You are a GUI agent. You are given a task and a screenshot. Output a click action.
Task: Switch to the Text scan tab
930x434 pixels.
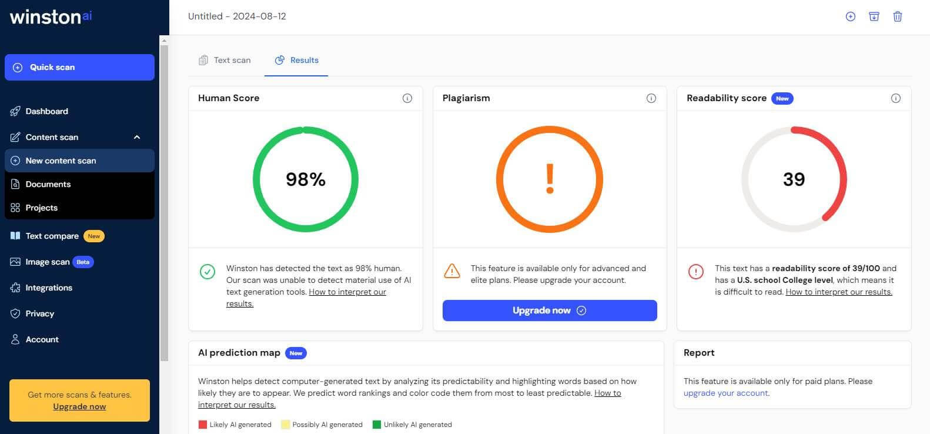pos(225,60)
